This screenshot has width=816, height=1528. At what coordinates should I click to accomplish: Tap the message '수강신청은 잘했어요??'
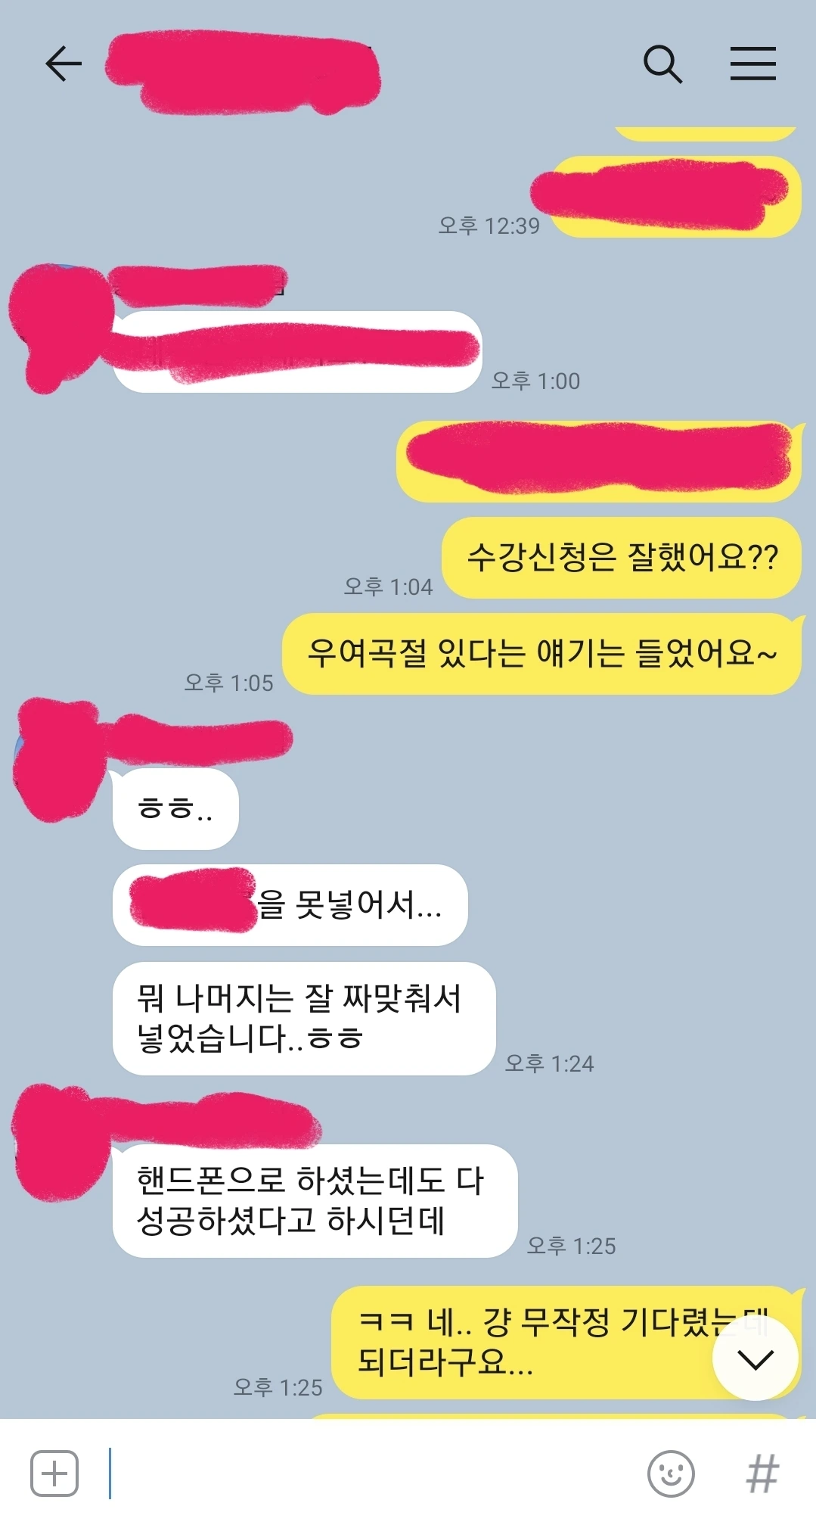click(x=622, y=558)
